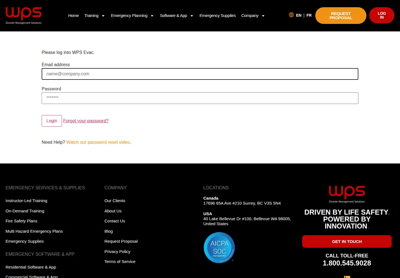Go to the Home menu item

(x=74, y=16)
